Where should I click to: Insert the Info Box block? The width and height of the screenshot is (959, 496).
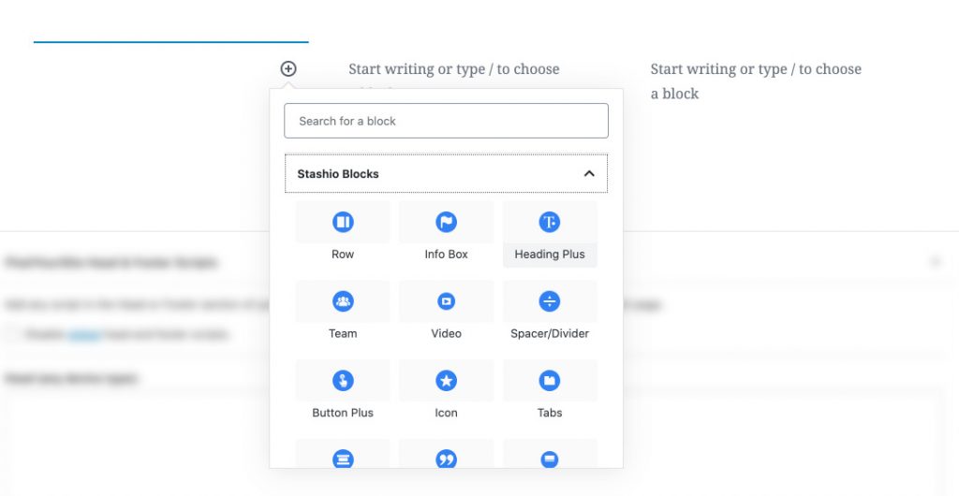click(x=446, y=234)
